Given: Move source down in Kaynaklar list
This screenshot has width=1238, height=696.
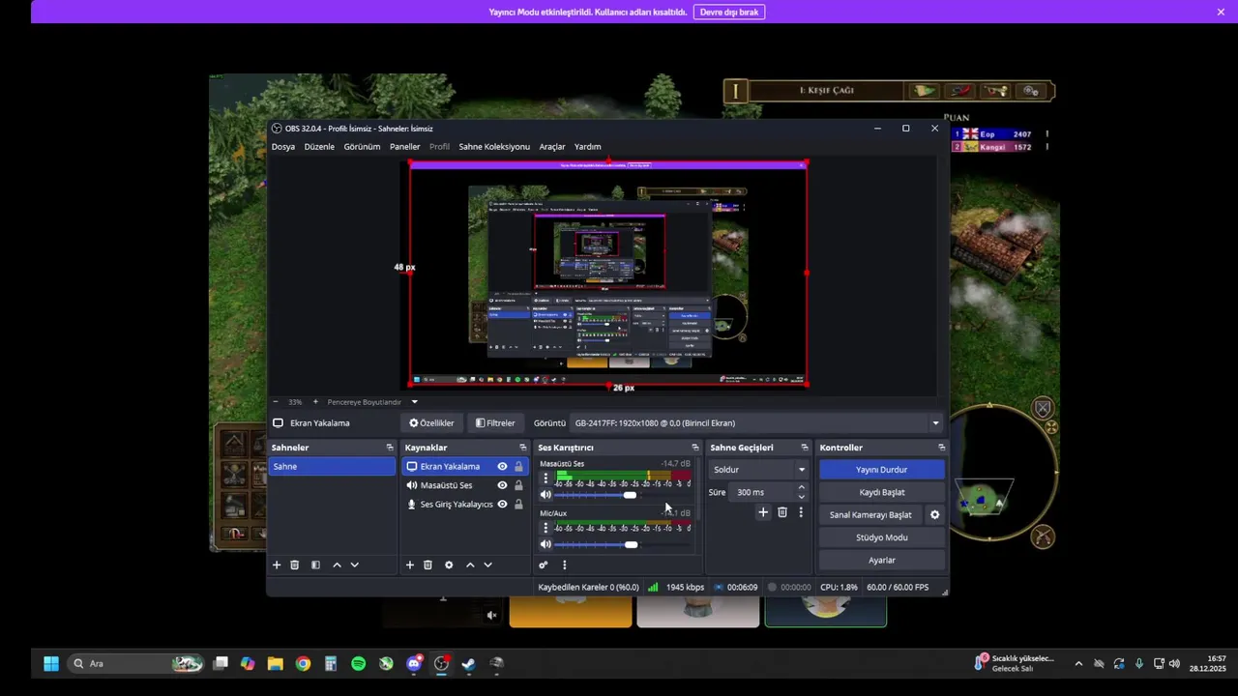Looking at the screenshot, I should click(x=487, y=565).
